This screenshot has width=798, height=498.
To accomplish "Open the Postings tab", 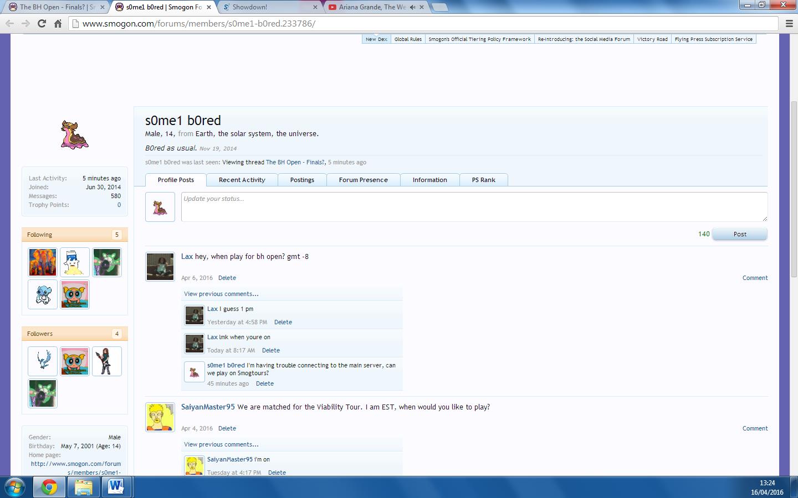I will pyautogui.click(x=302, y=180).
